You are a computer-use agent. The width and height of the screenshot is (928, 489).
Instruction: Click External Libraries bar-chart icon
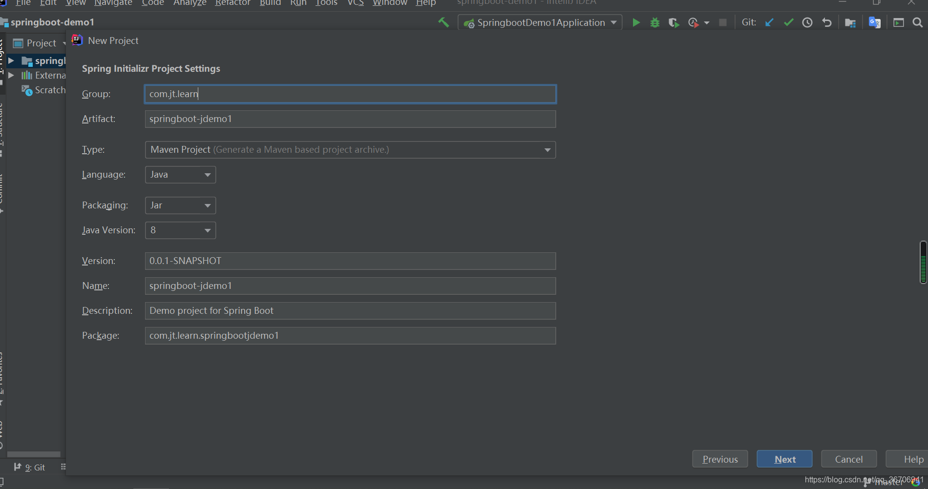click(26, 75)
